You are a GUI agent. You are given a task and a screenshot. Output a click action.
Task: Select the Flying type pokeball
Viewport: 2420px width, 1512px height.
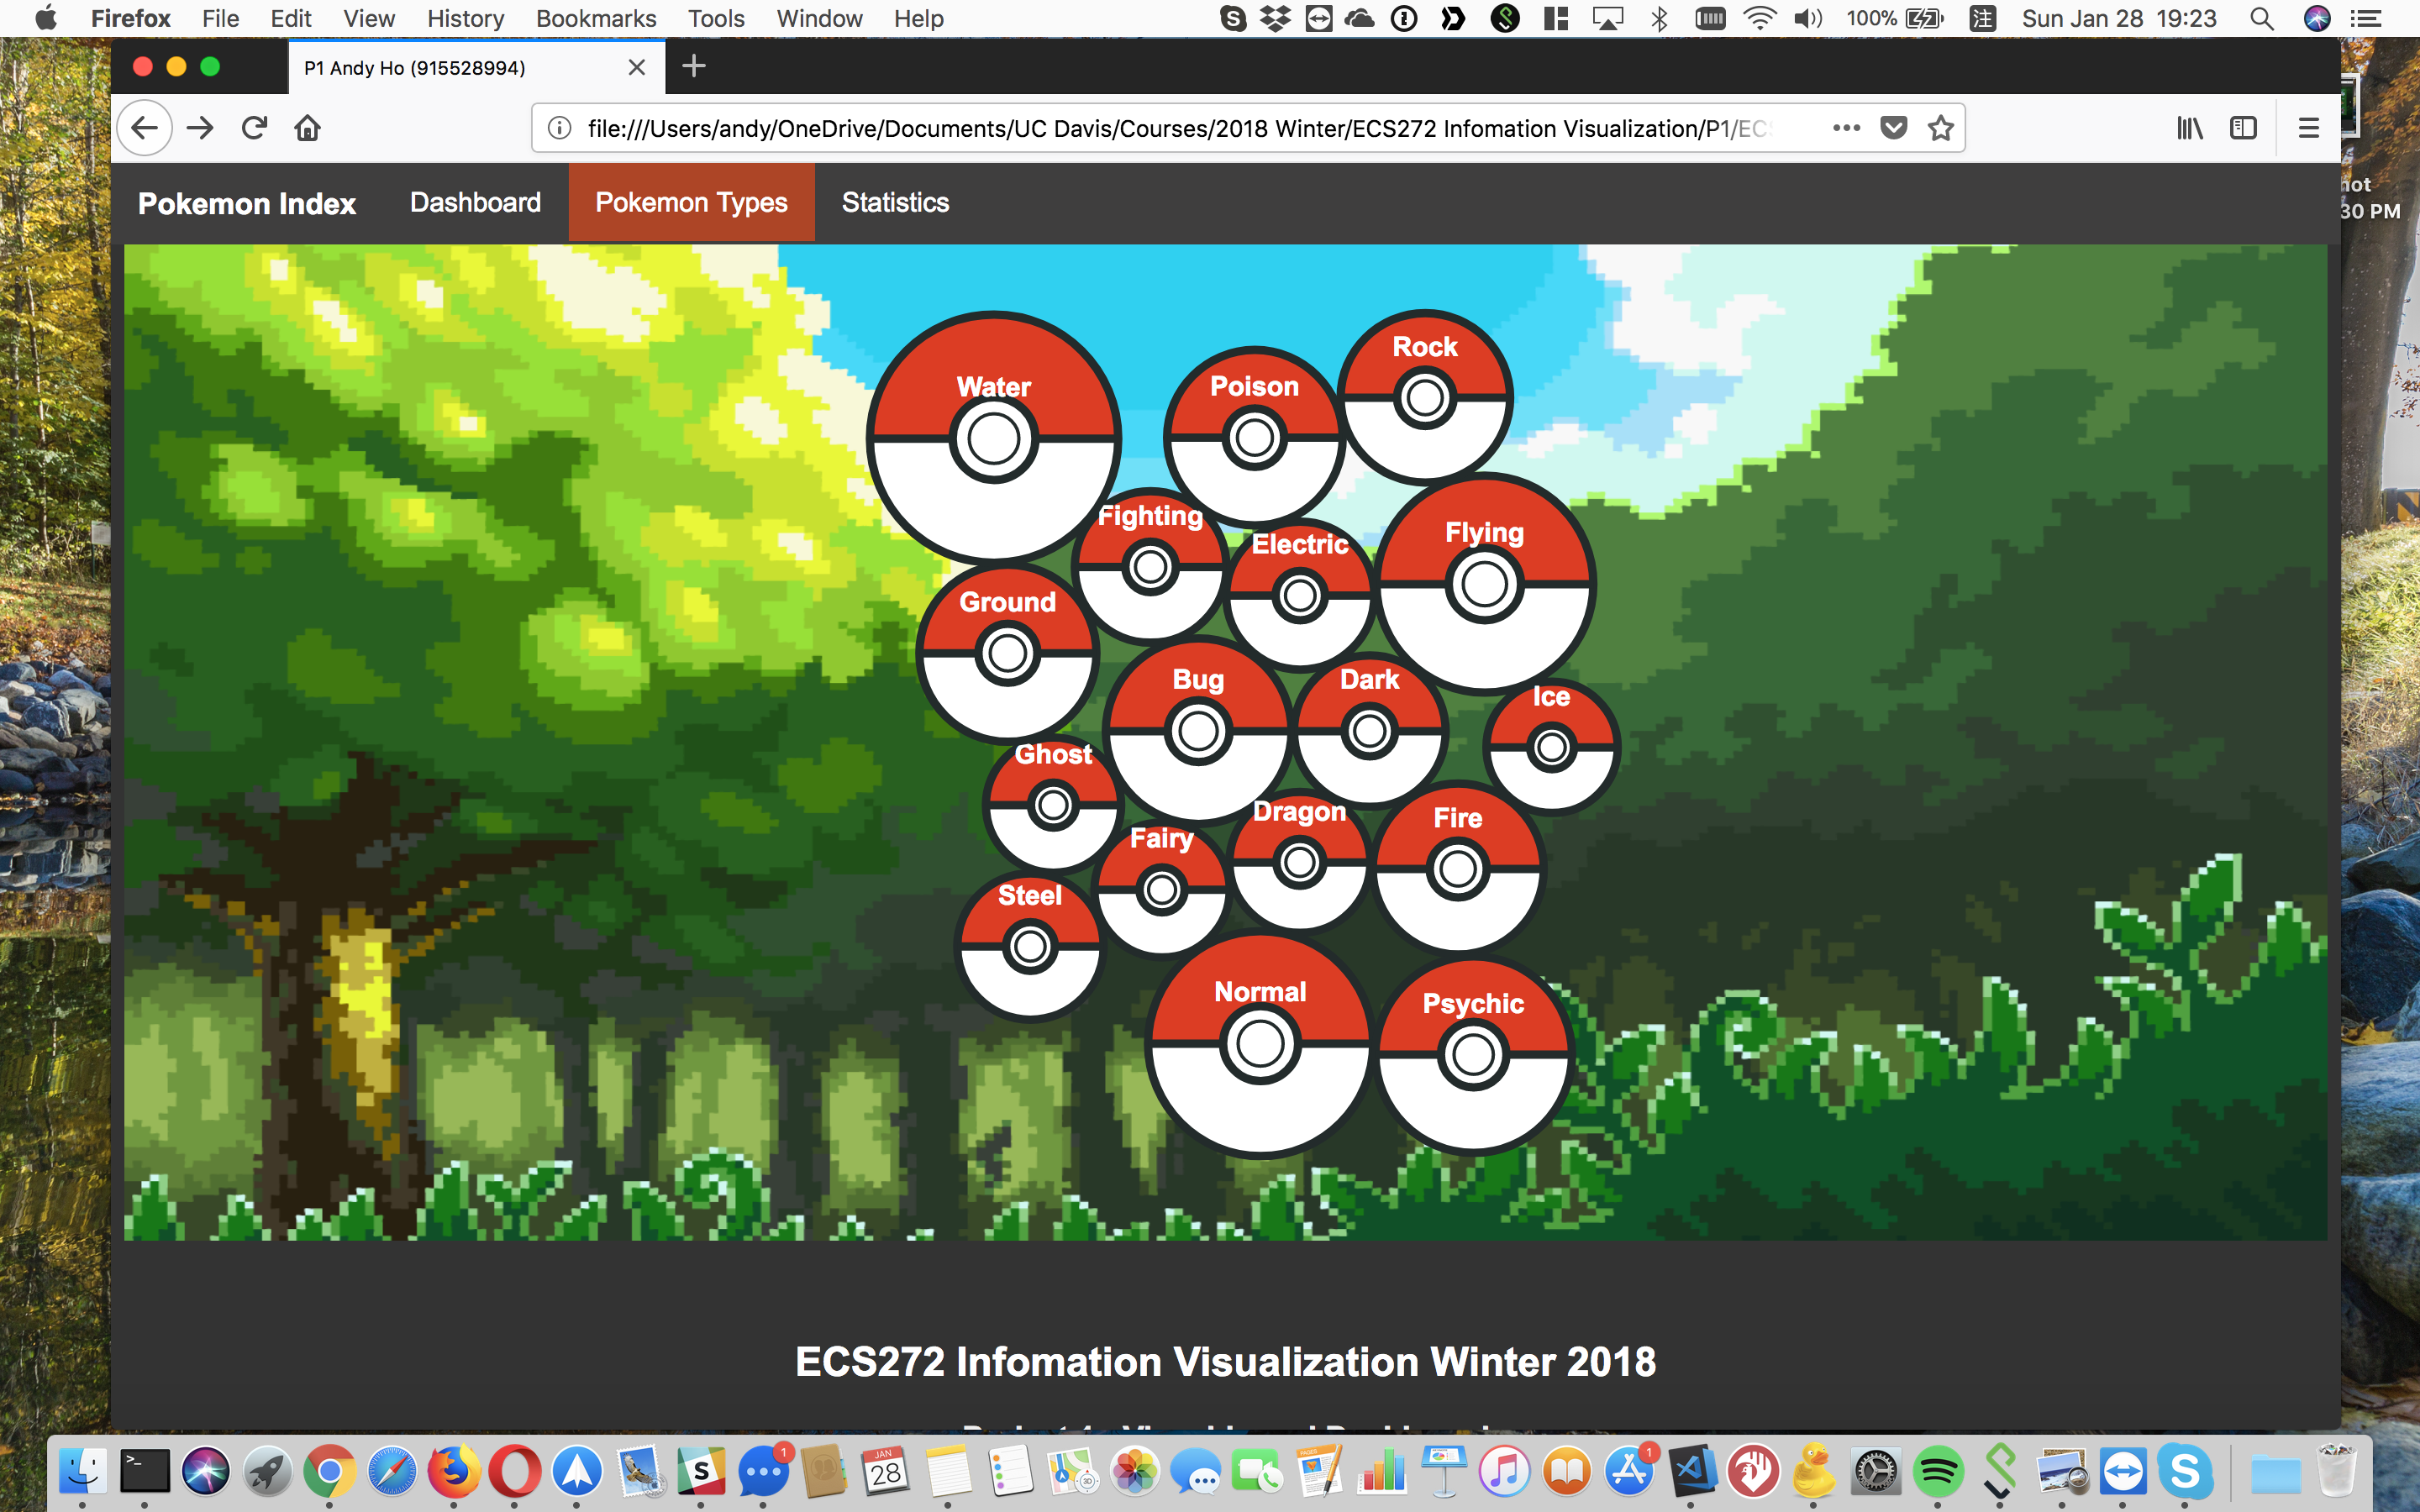1484,584
